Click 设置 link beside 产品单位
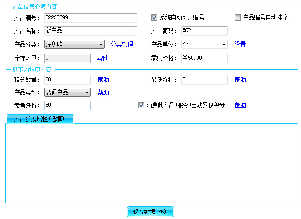 [240, 45]
